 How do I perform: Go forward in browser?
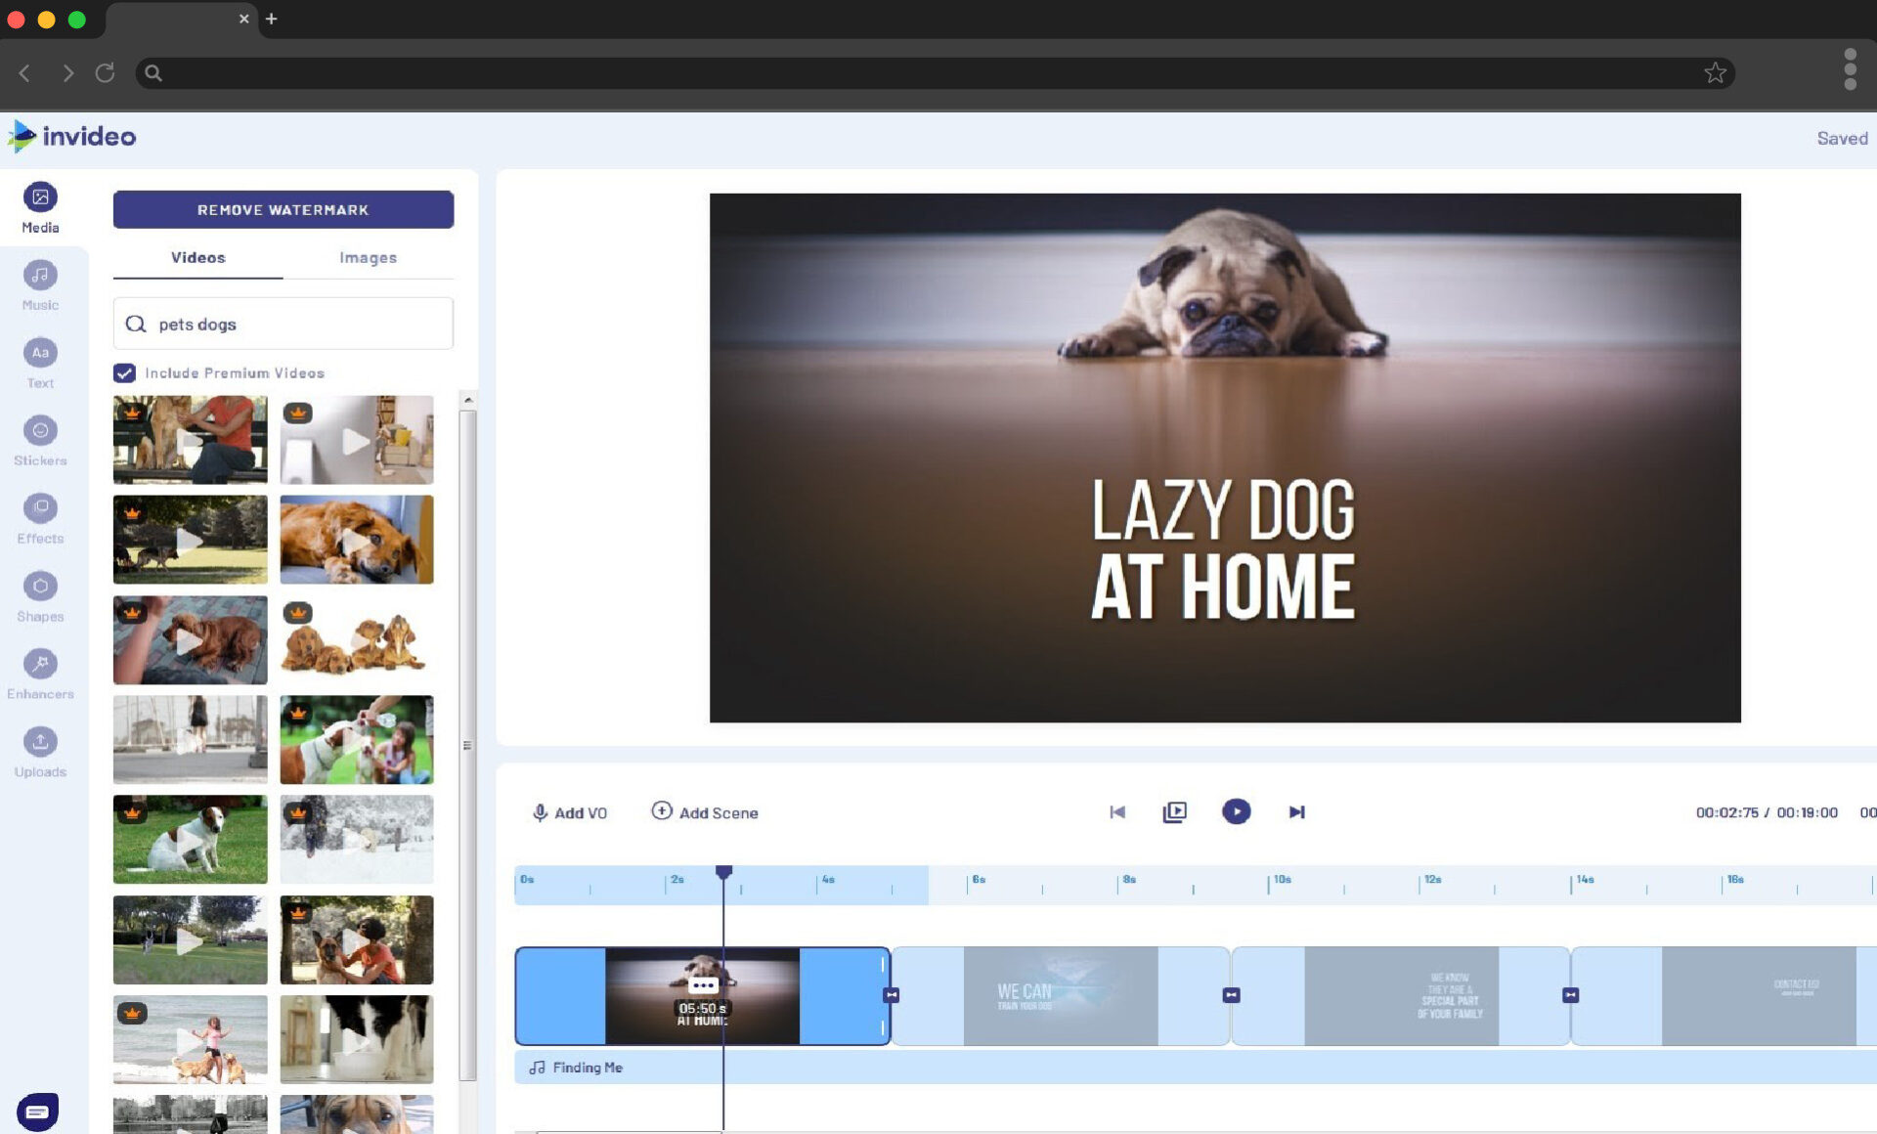(66, 72)
